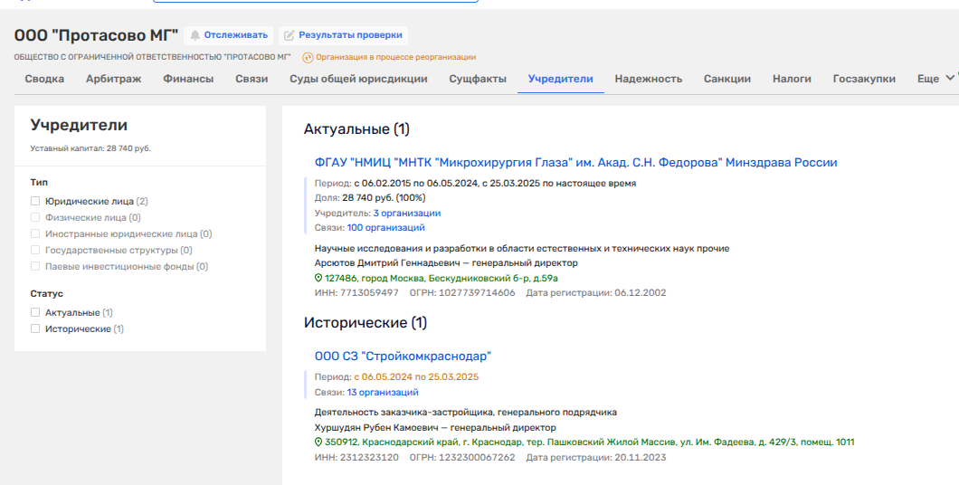This screenshot has width=959, height=485.
Task: Click the Бескудниковский б-р address link
Action: pyautogui.click(x=441, y=279)
